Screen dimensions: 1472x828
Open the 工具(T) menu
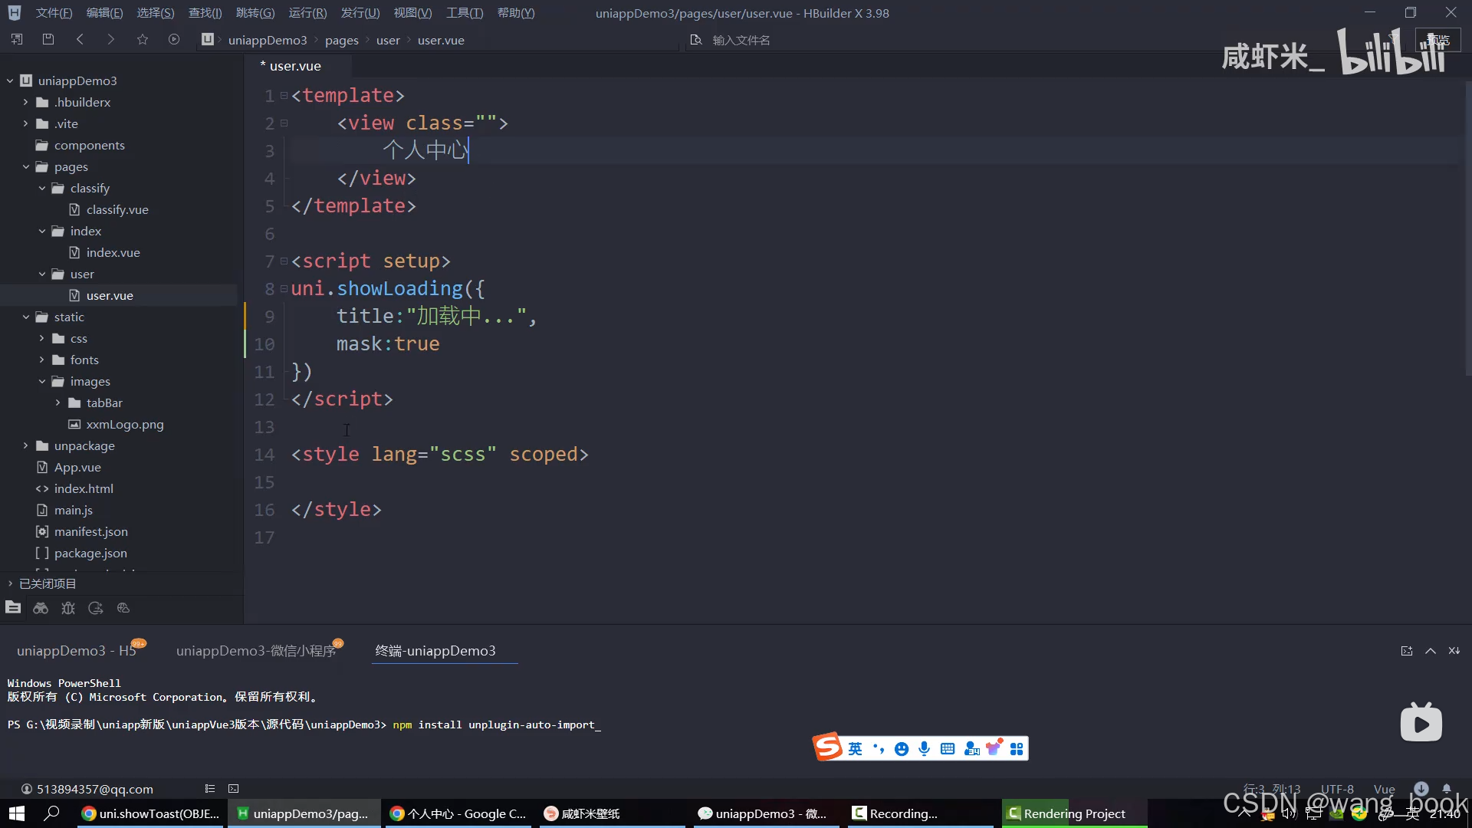pos(465,13)
